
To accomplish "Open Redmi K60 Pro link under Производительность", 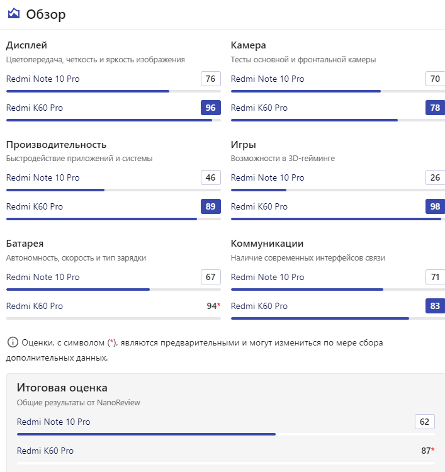I will point(35,206).
